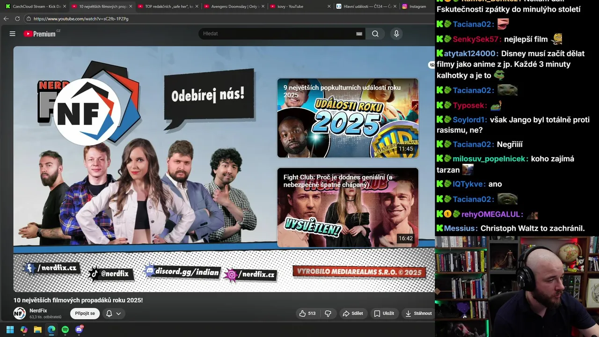This screenshot has width=599, height=337.
Task: Open the NerdFix channel name link
Action: tap(38, 310)
